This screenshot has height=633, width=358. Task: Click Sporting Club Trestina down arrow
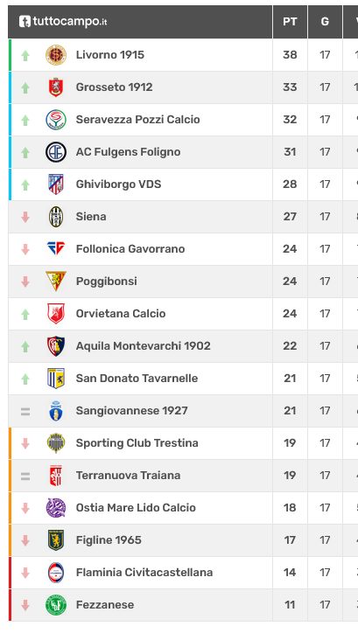(x=25, y=443)
